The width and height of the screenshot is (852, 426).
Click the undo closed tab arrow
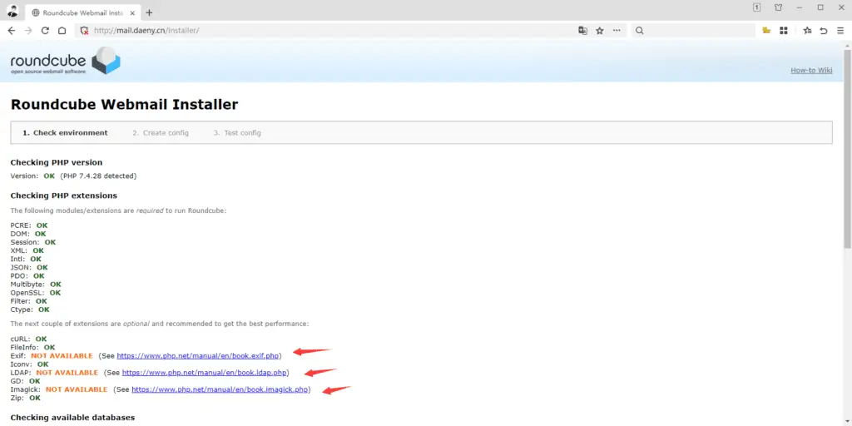click(823, 31)
